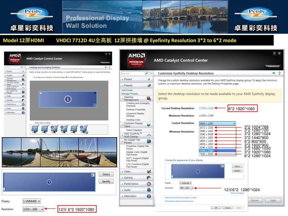Click OK in the display settings dialog
Screen dimensions: 288x216
point(216,208)
